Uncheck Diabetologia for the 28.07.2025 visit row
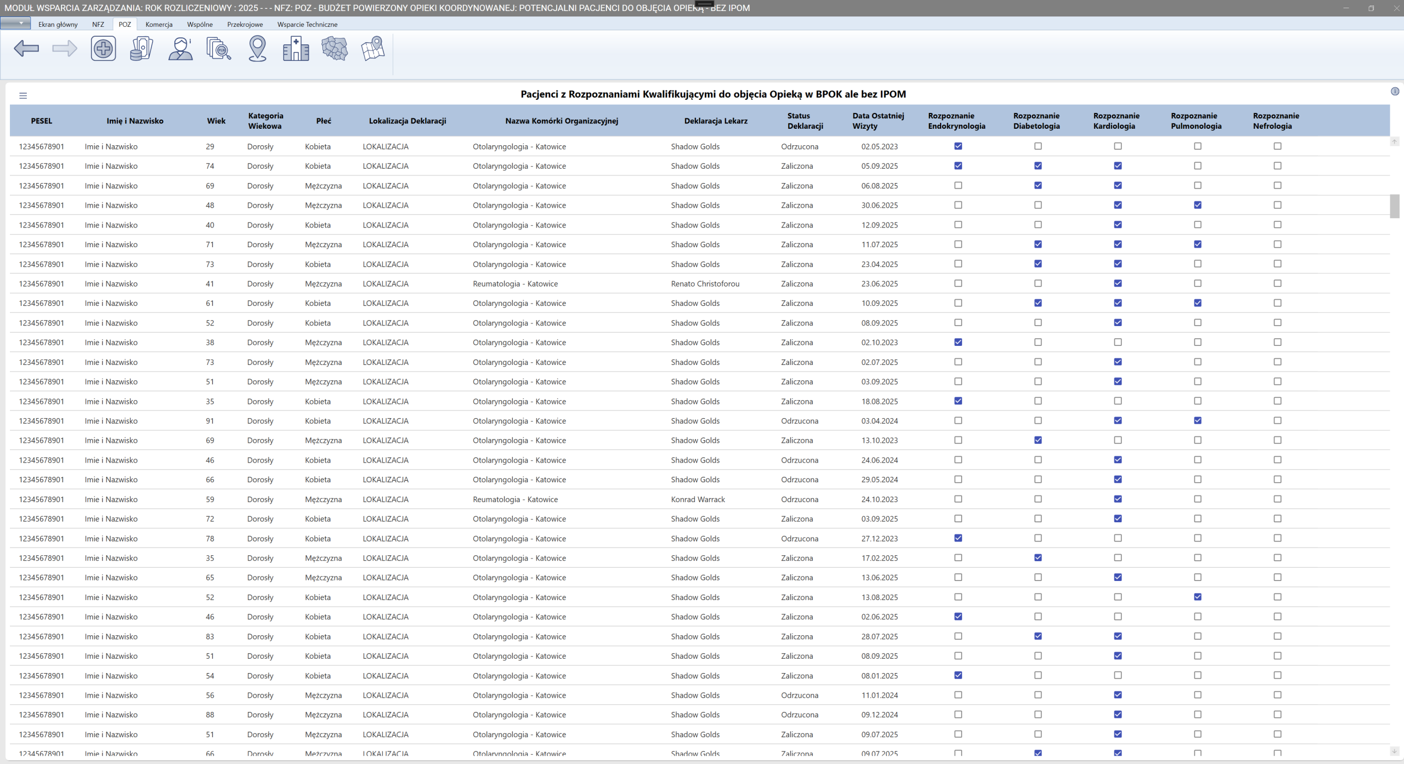Viewport: 1404px width, 764px height. click(1038, 636)
